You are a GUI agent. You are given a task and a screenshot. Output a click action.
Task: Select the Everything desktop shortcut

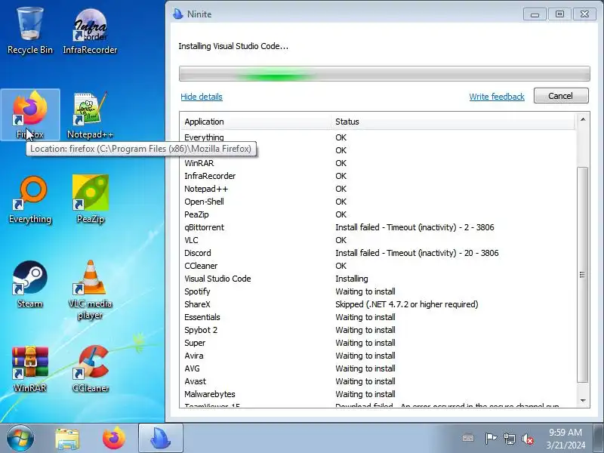coord(30,199)
